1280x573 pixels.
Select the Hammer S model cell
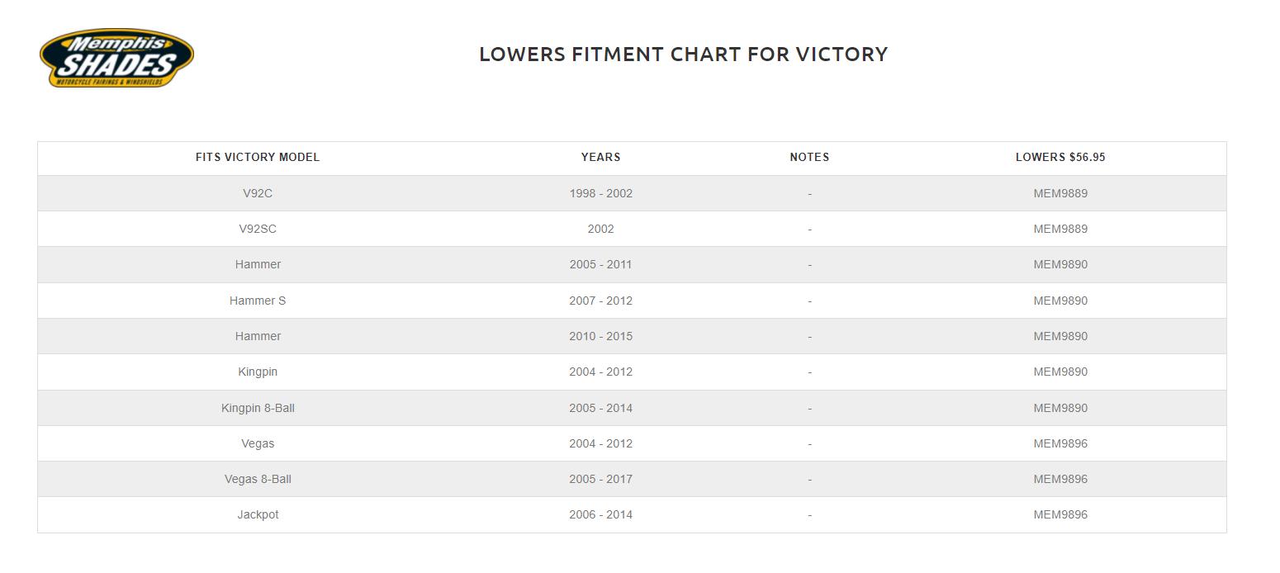click(x=258, y=301)
